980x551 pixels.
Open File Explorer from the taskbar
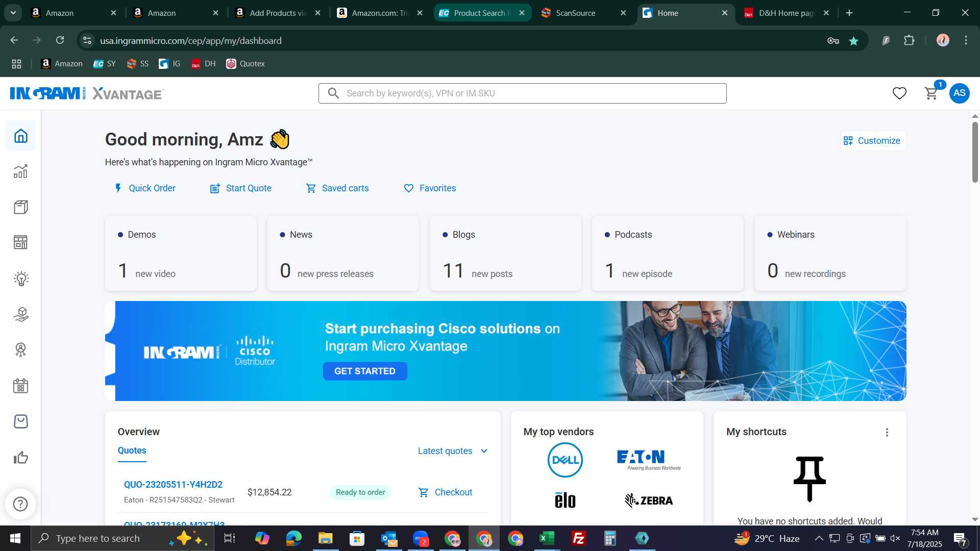tap(325, 538)
